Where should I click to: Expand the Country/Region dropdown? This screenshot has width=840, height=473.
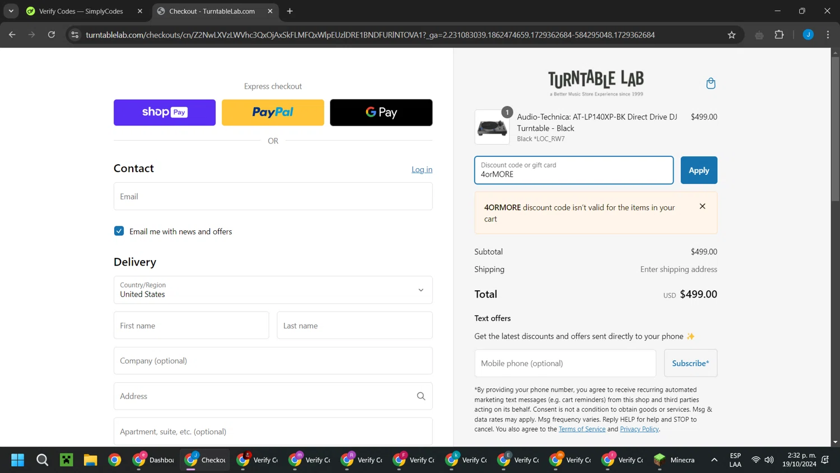[x=273, y=290]
